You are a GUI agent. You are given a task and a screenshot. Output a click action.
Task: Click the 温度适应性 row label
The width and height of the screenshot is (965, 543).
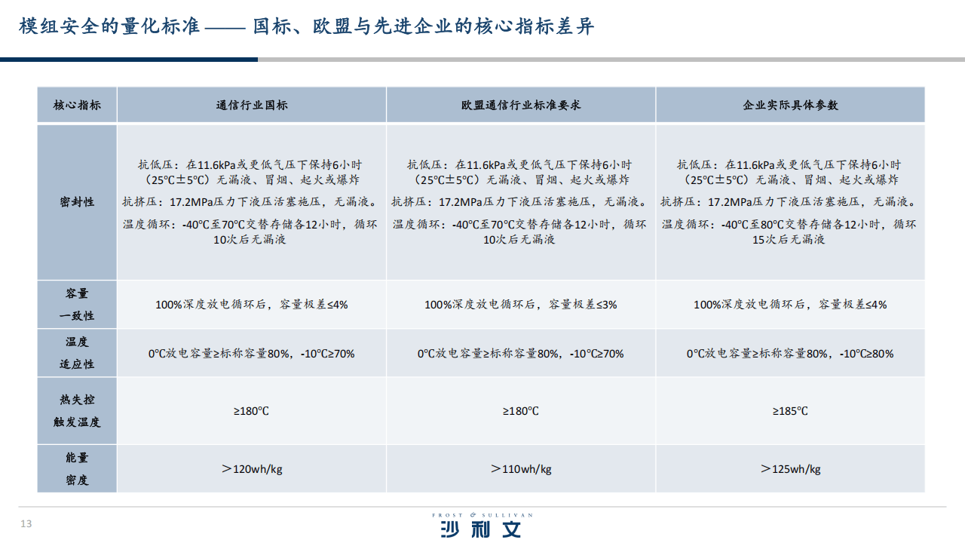coord(77,353)
